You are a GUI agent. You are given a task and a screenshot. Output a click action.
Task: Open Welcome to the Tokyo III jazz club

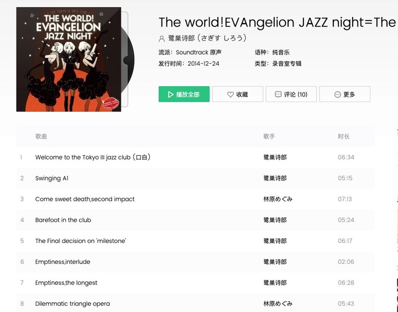[x=93, y=157]
